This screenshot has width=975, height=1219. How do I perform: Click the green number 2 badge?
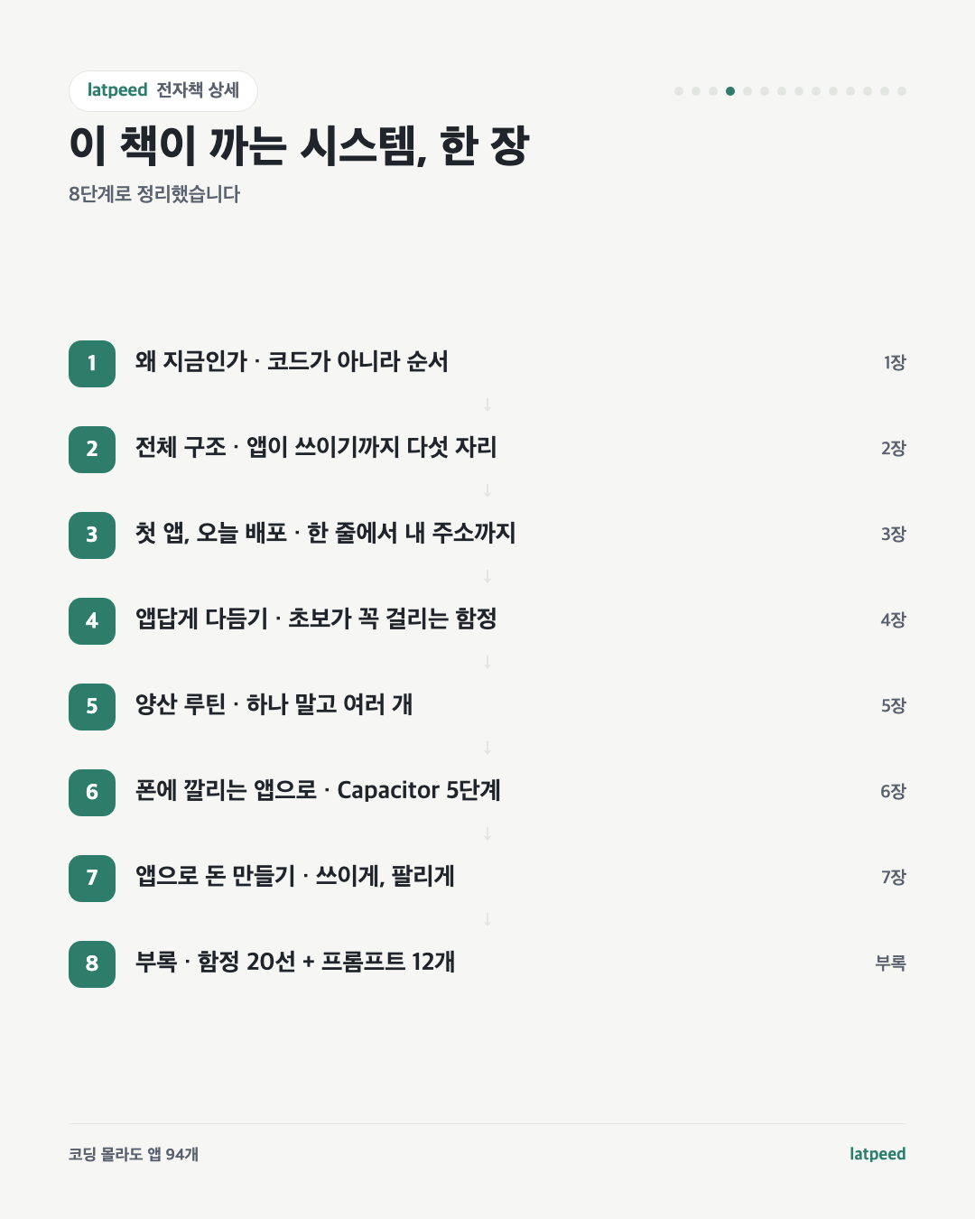[x=92, y=450]
